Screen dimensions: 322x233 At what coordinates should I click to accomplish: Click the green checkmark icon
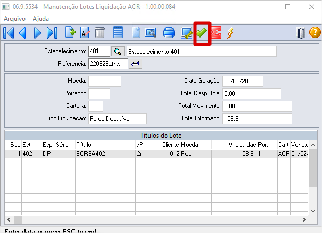point(202,32)
